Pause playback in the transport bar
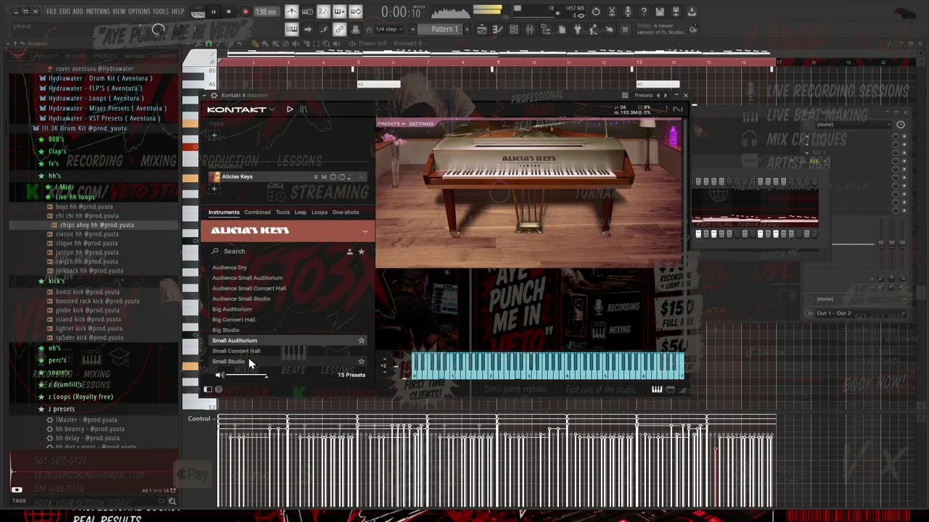This screenshot has width=929, height=522. pyautogui.click(x=213, y=12)
